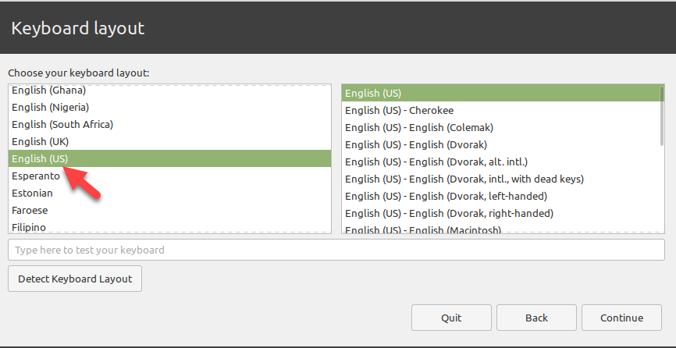Select Dvorak, left-handed variant
676x348 pixels.
tap(446, 196)
